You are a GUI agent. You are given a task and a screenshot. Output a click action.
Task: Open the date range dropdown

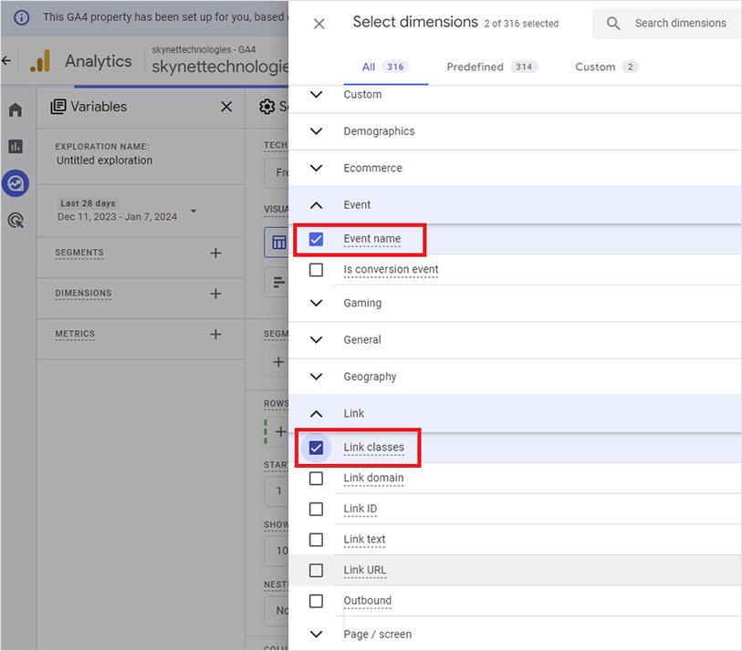[193, 212]
